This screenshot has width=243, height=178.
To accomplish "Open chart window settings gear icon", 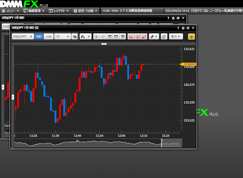I will pyautogui.click(x=183, y=28).
